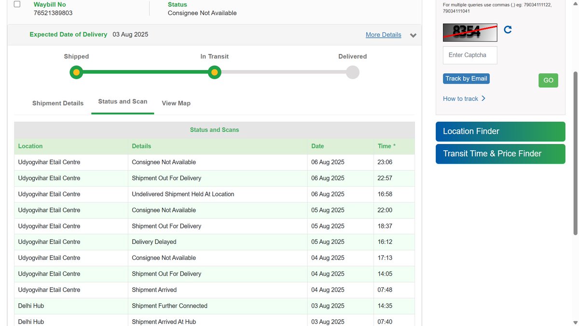Click the More Details link
This screenshot has height=326, width=579.
(383, 34)
